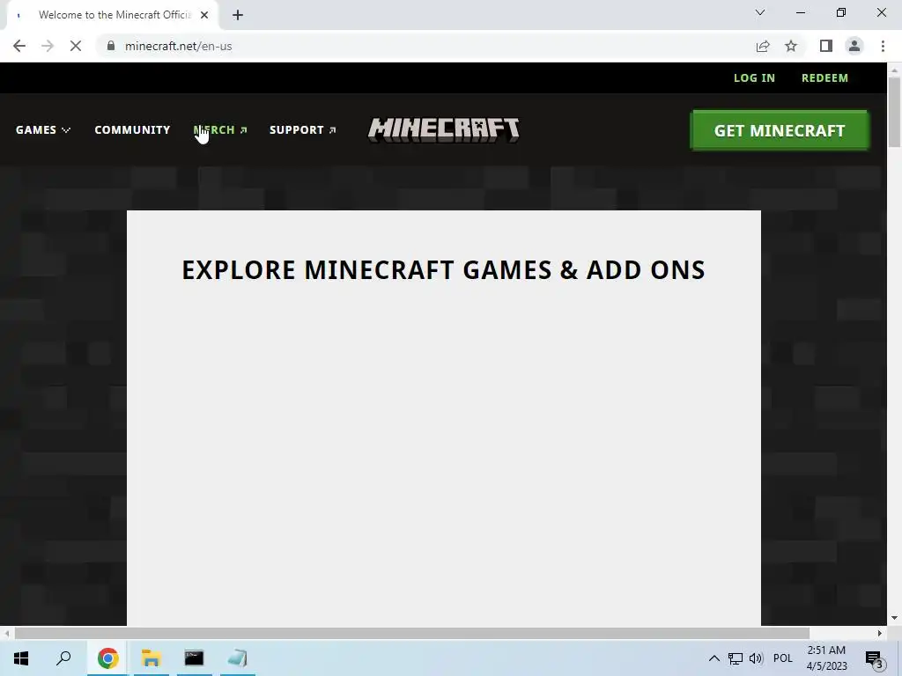Screen dimensions: 902x676
Task: Open File Explorer from taskbar
Action: (151, 658)
